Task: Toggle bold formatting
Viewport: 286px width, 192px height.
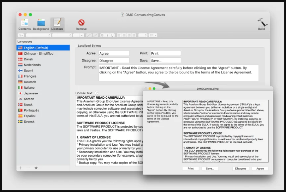Action: click(x=102, y=35)
